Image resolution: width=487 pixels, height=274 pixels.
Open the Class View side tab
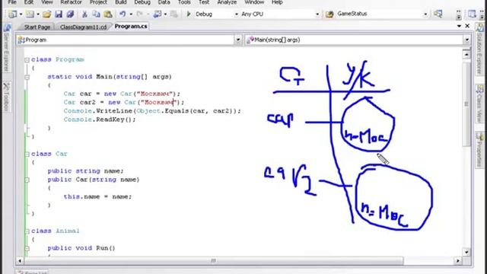(x=480, y=105)
